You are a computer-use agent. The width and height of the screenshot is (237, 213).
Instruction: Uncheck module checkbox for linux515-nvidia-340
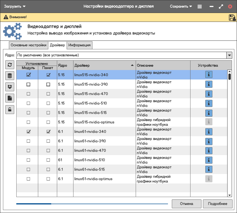pyautogui.click(x=28, y=75)
